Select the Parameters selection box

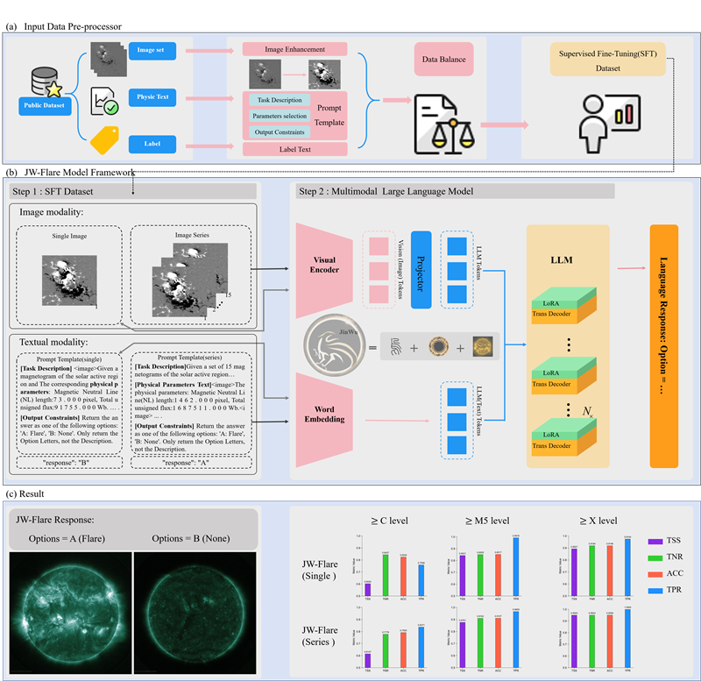pos(279,116)
